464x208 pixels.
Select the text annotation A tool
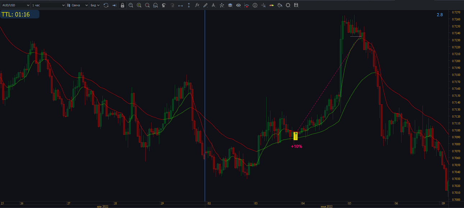coord(214,5)
